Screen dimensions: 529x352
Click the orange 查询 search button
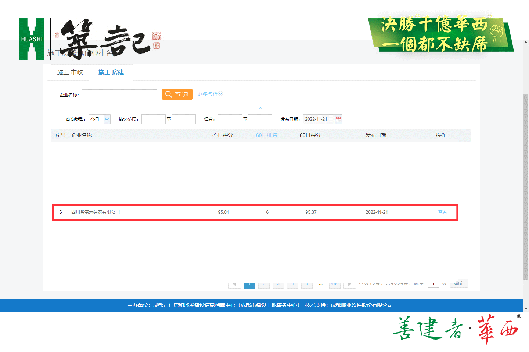(177, 94)
